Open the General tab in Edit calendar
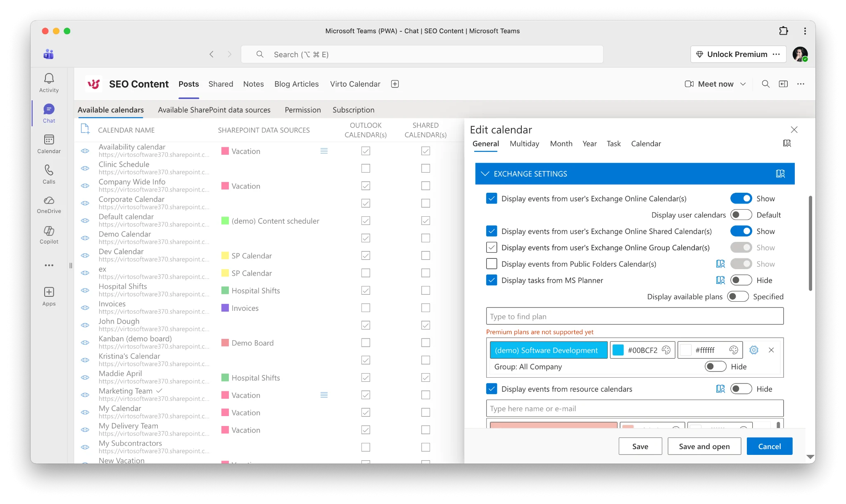The image size is (846, 504). pos(486,144)
